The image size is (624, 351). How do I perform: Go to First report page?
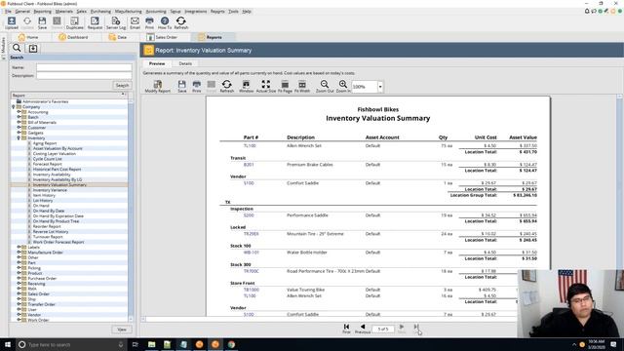point(347,329)
